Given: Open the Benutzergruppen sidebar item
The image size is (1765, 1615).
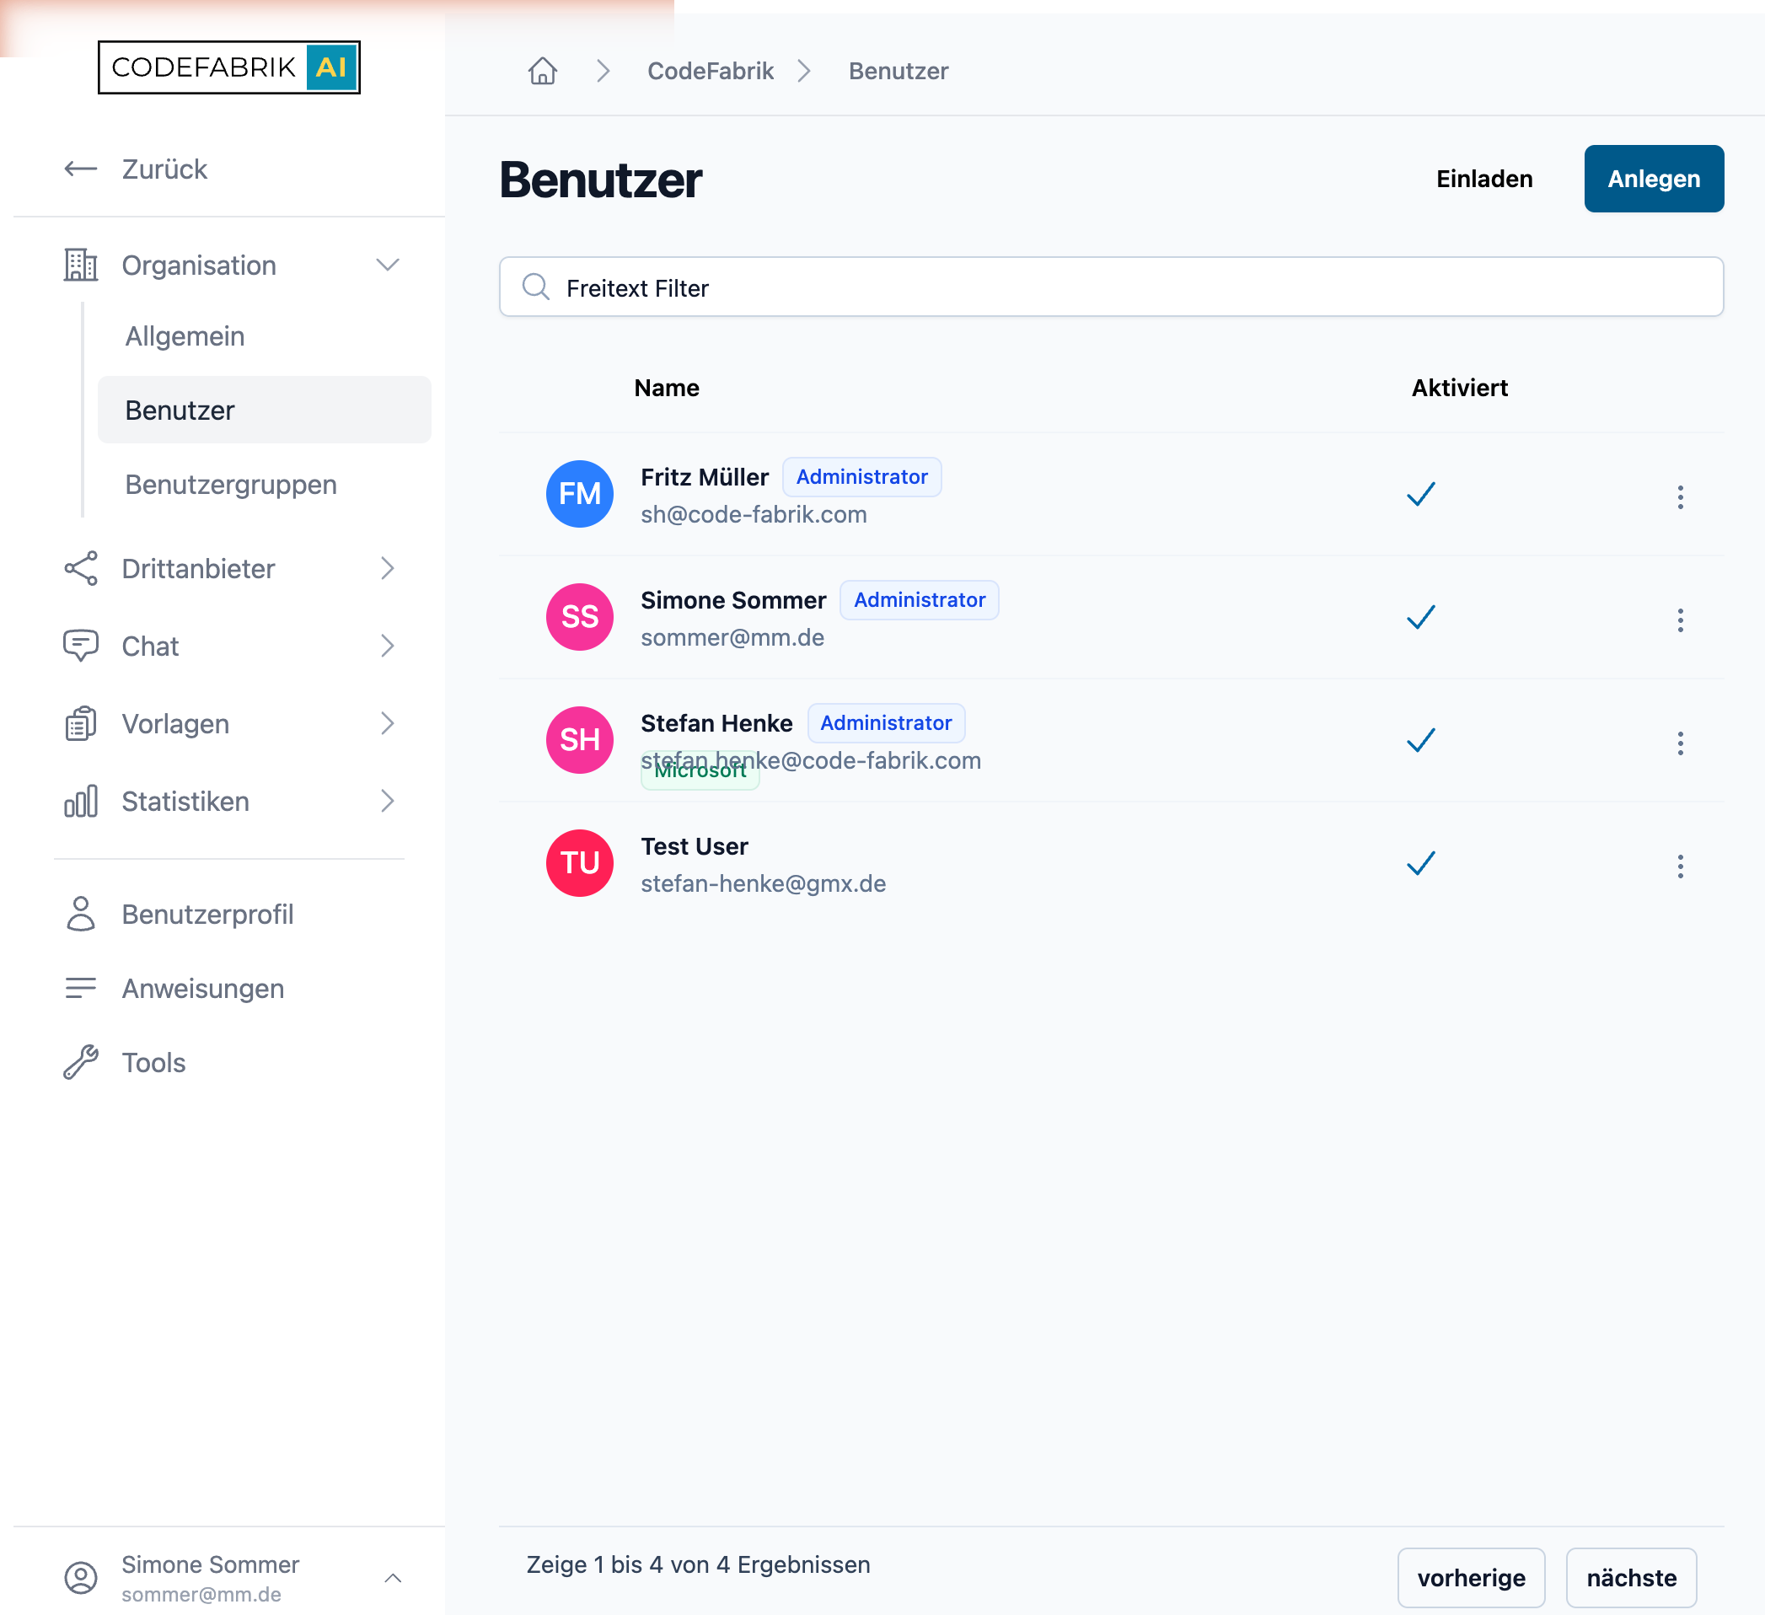Looking at the screenshot, I should coord(265,484).
